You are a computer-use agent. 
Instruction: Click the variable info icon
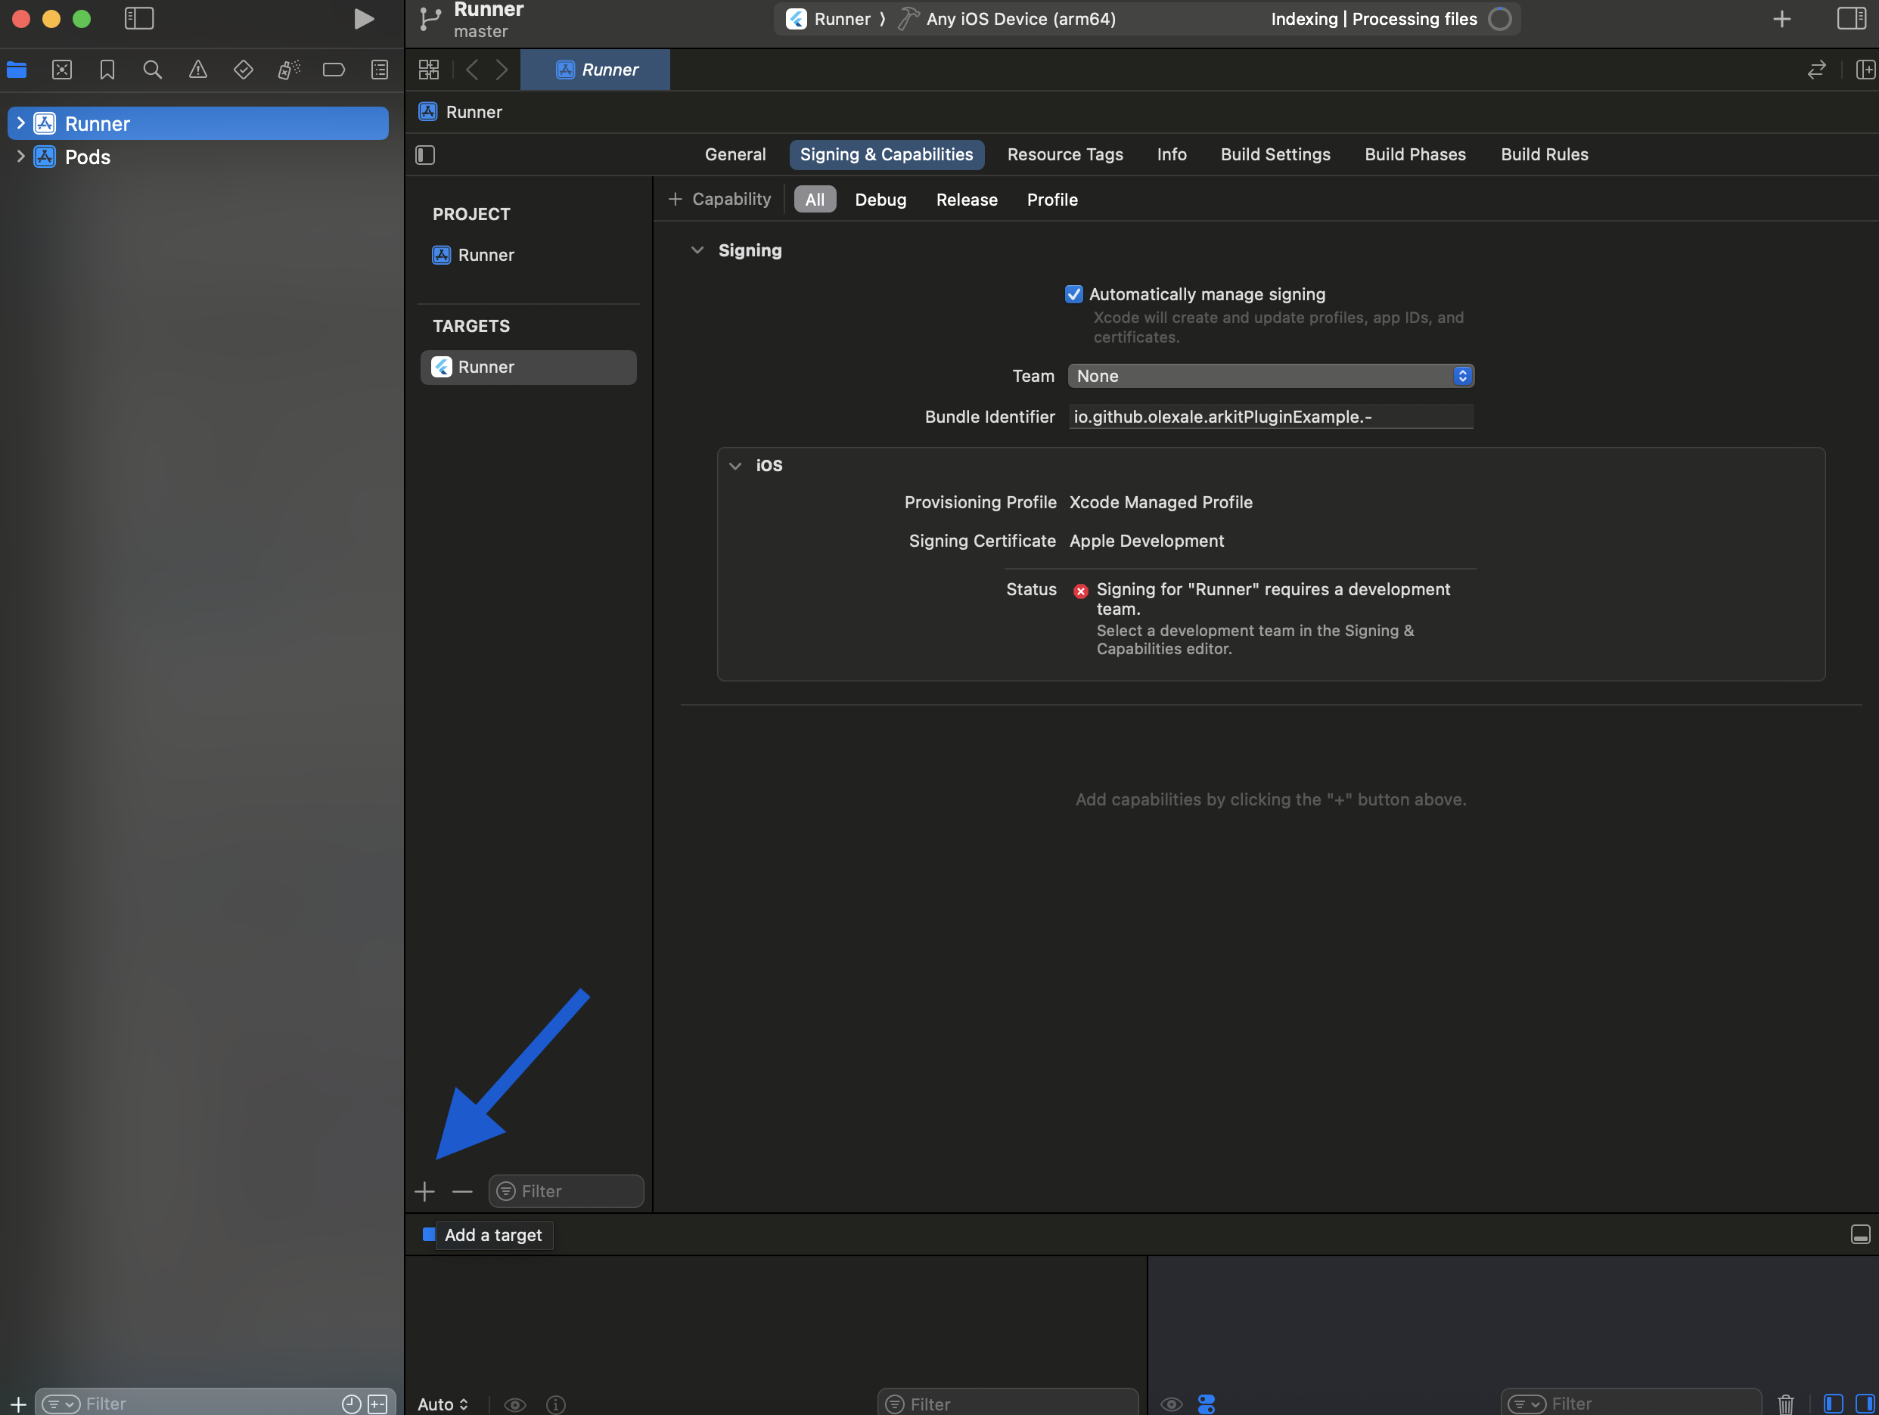point(555,1404)
